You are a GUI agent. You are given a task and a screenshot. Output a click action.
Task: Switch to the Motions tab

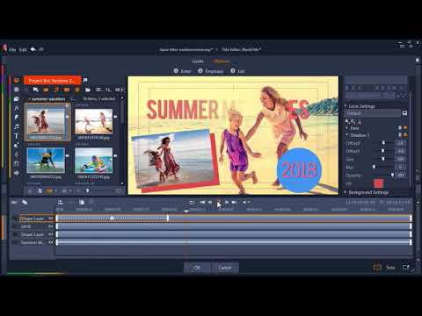tap(222, 61)
